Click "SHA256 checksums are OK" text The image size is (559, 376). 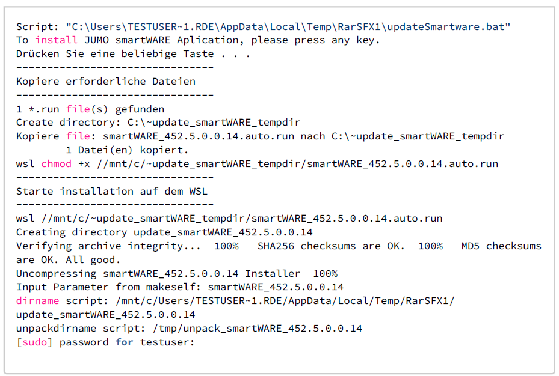tap(331, 246)
